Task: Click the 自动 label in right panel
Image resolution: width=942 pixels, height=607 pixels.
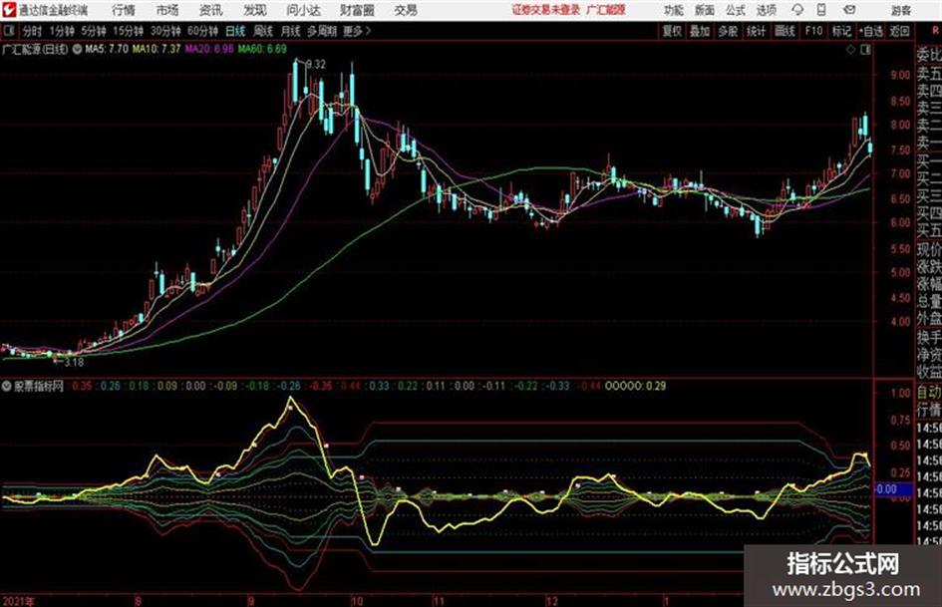Action: point(929,393)
